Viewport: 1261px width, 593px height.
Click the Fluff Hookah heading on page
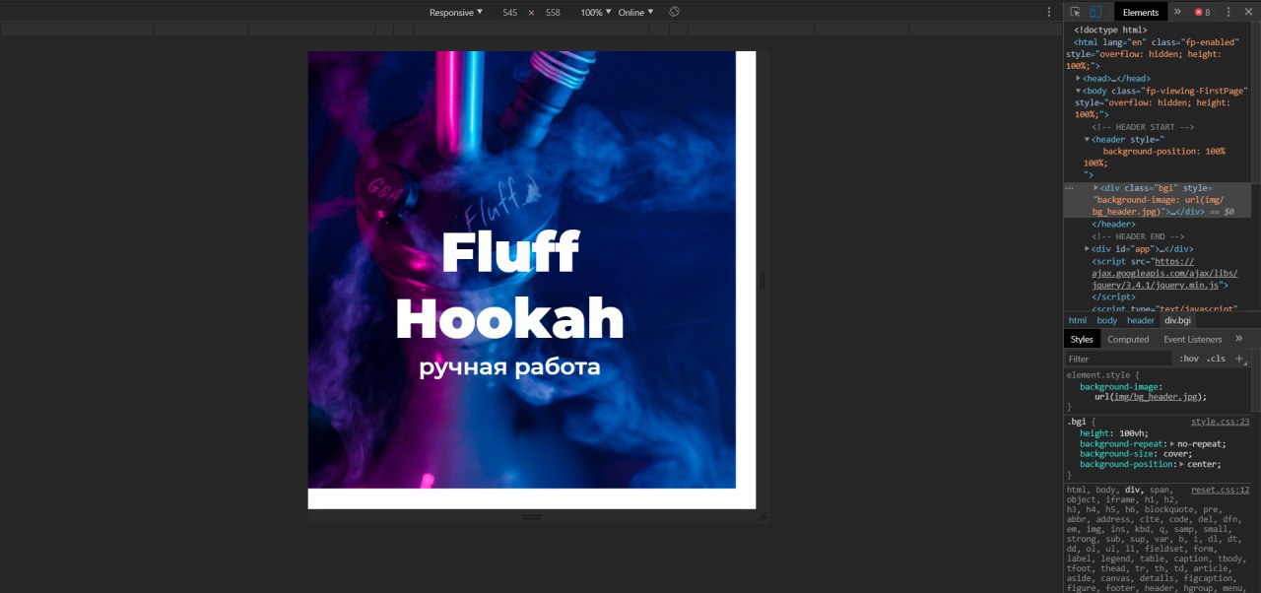510,286
